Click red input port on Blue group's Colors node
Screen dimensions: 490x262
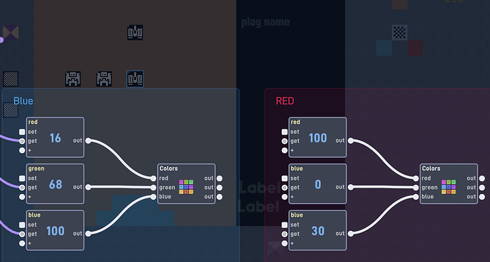[x=153, y=178]
